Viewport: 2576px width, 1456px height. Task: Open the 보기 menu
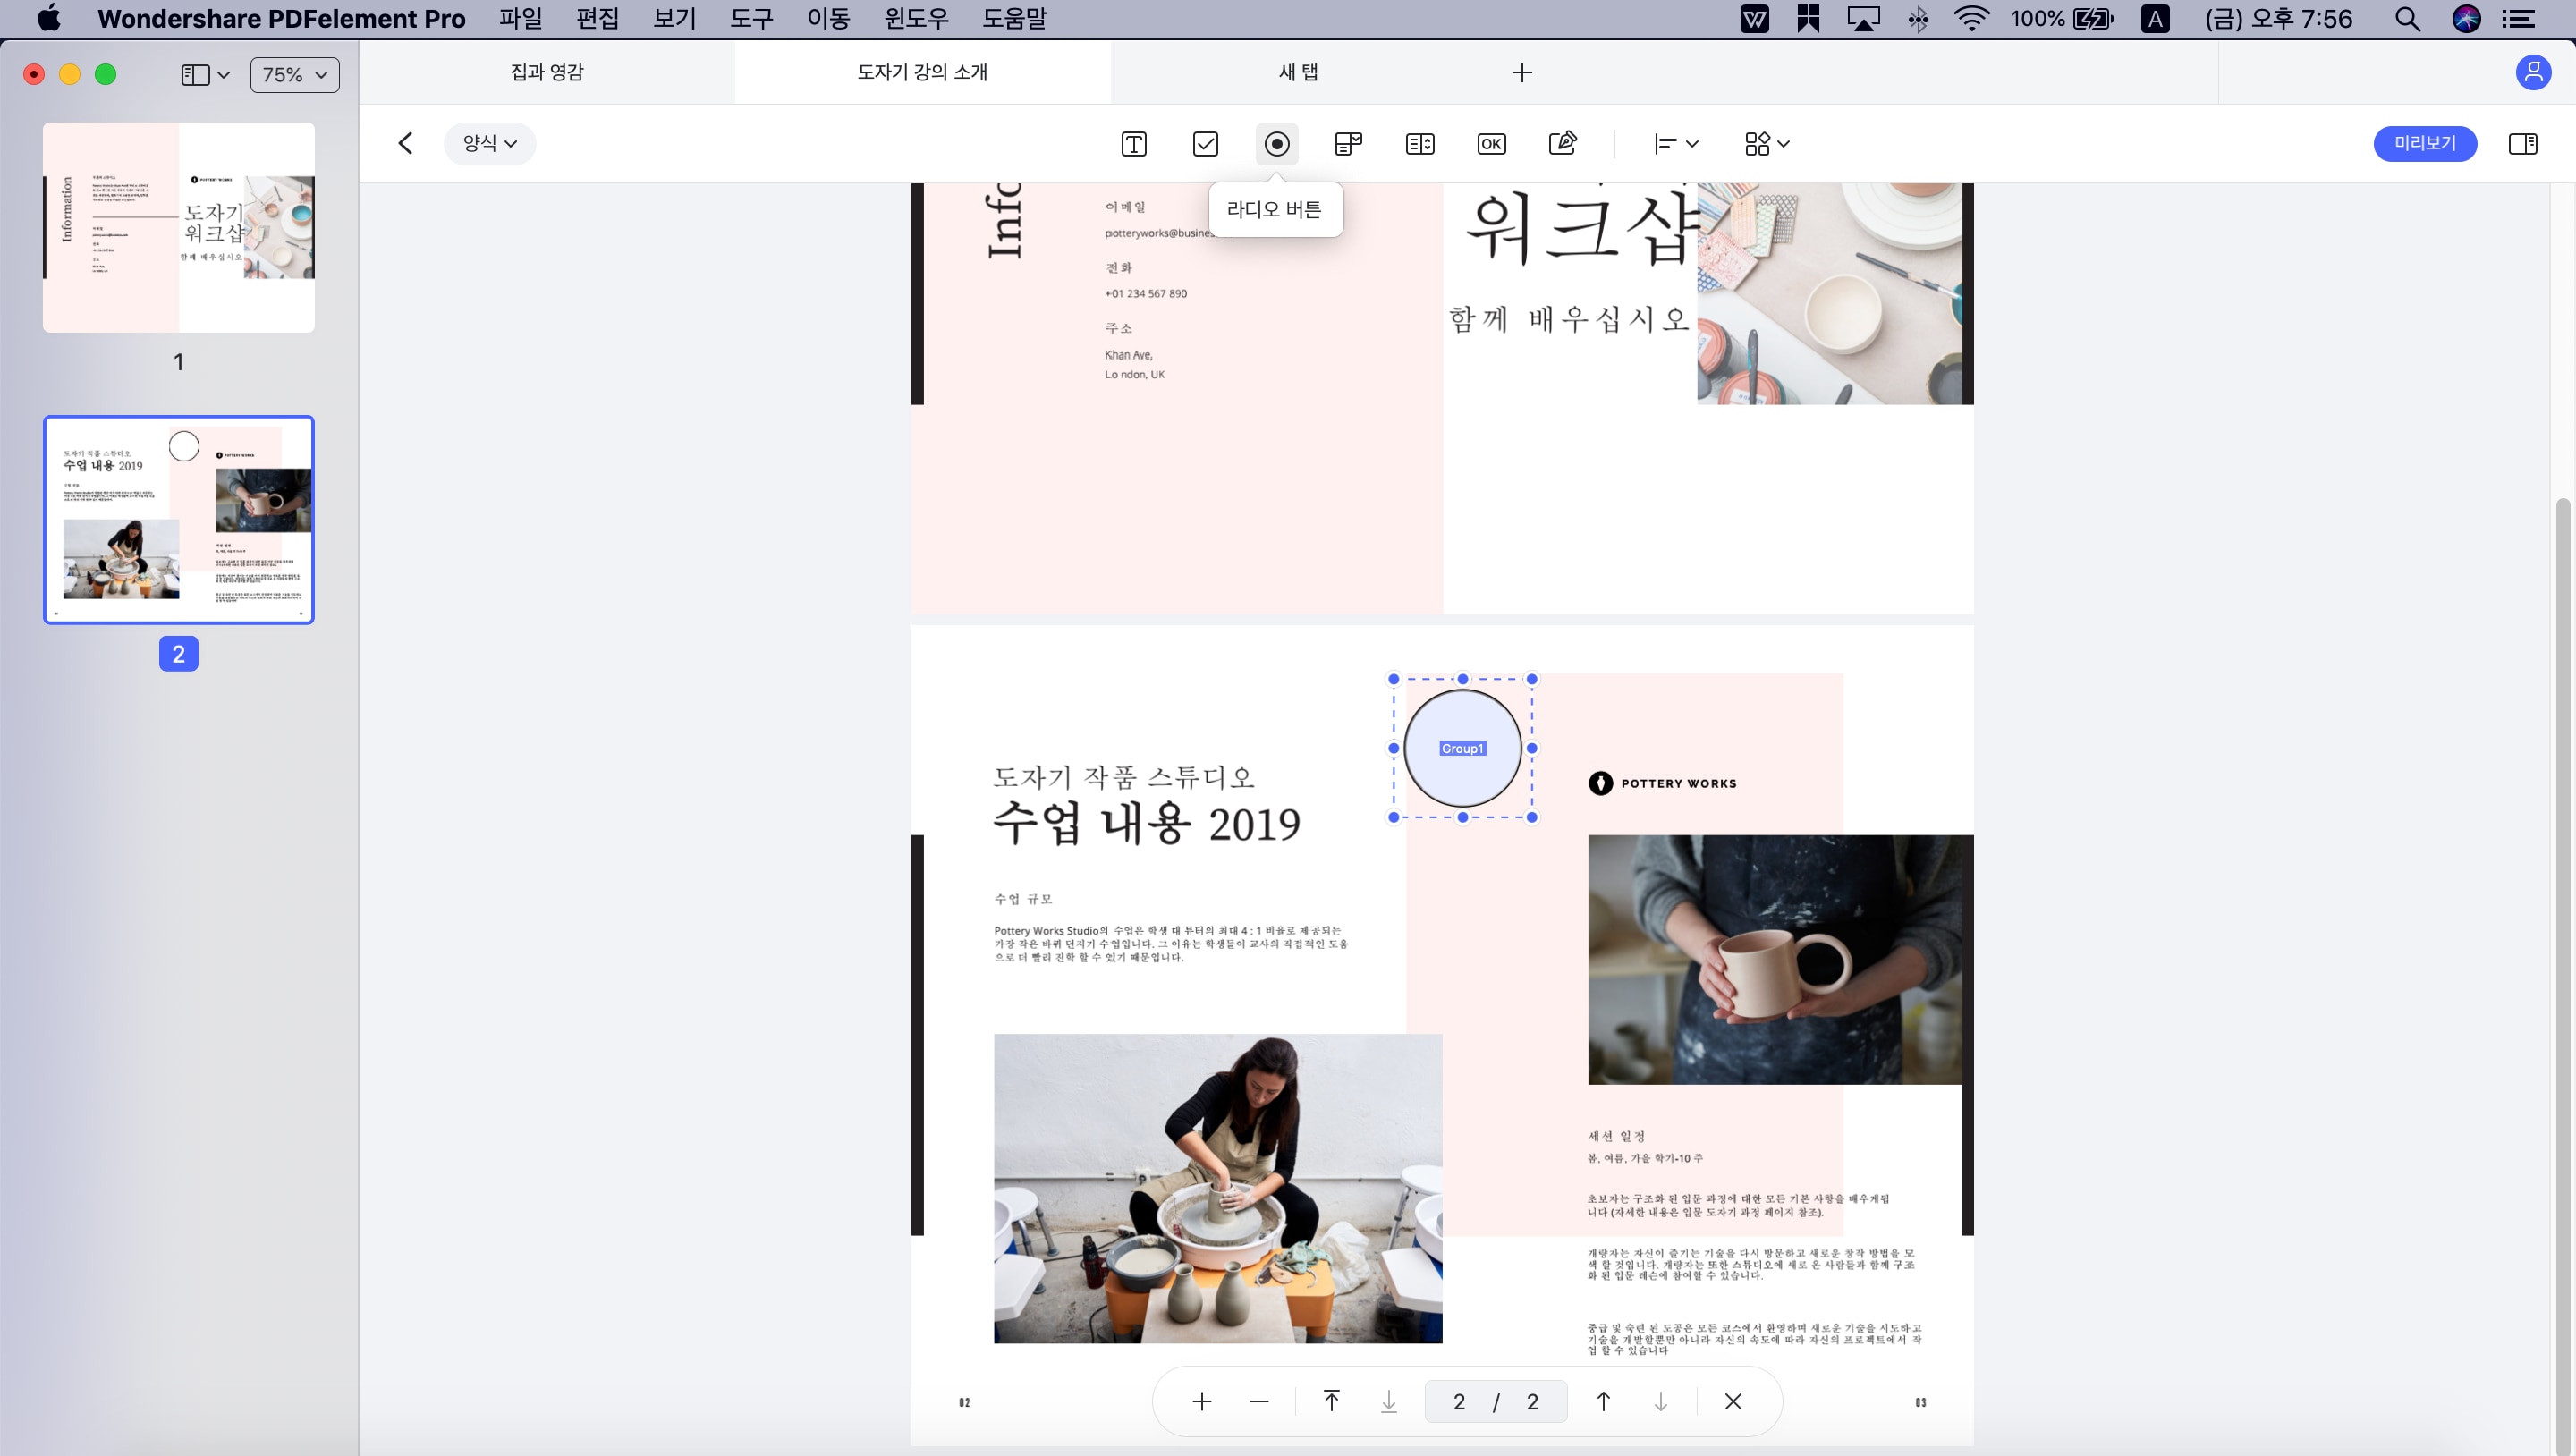674,18
